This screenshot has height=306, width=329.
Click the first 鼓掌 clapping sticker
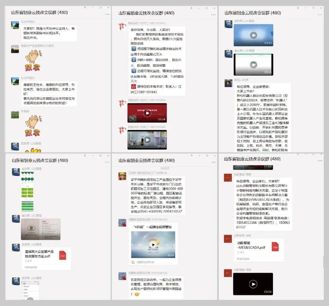tap(33, 60)
